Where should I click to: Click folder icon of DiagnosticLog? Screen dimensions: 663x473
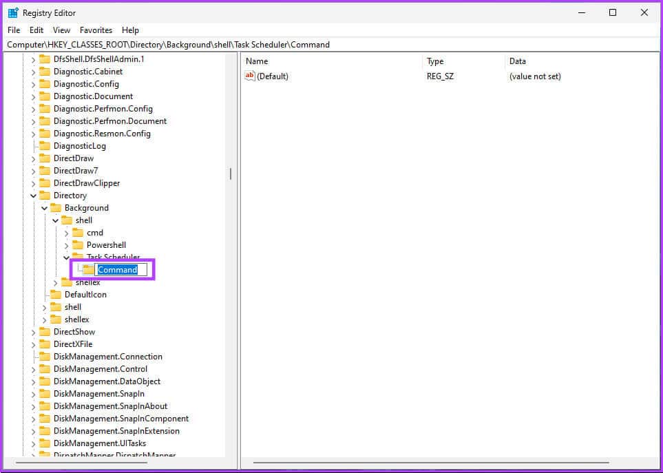point(45,146)
